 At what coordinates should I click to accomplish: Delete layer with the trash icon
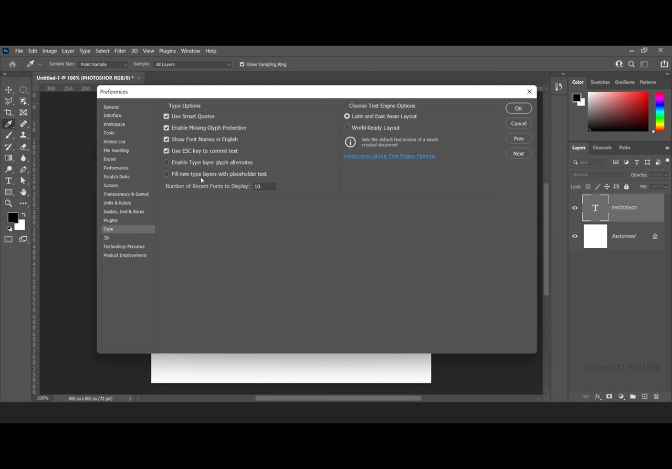pyautogui.click(x=656, y=397)
